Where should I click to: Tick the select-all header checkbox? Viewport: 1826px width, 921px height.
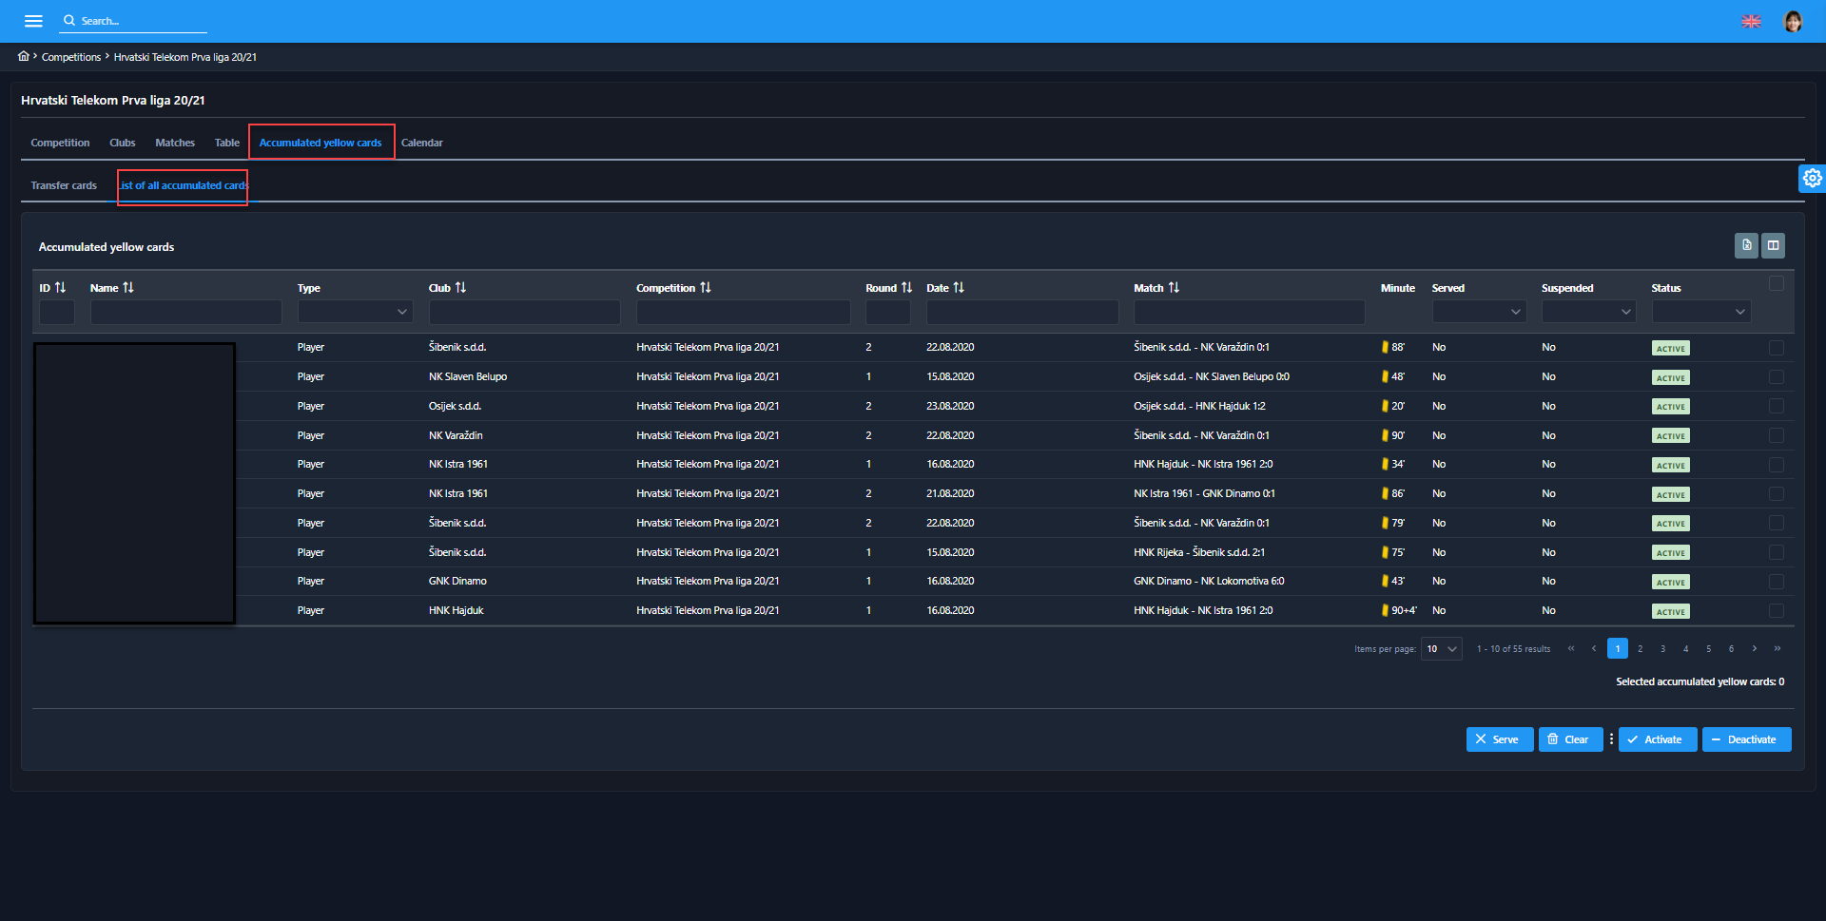[x=1776, y=283]
